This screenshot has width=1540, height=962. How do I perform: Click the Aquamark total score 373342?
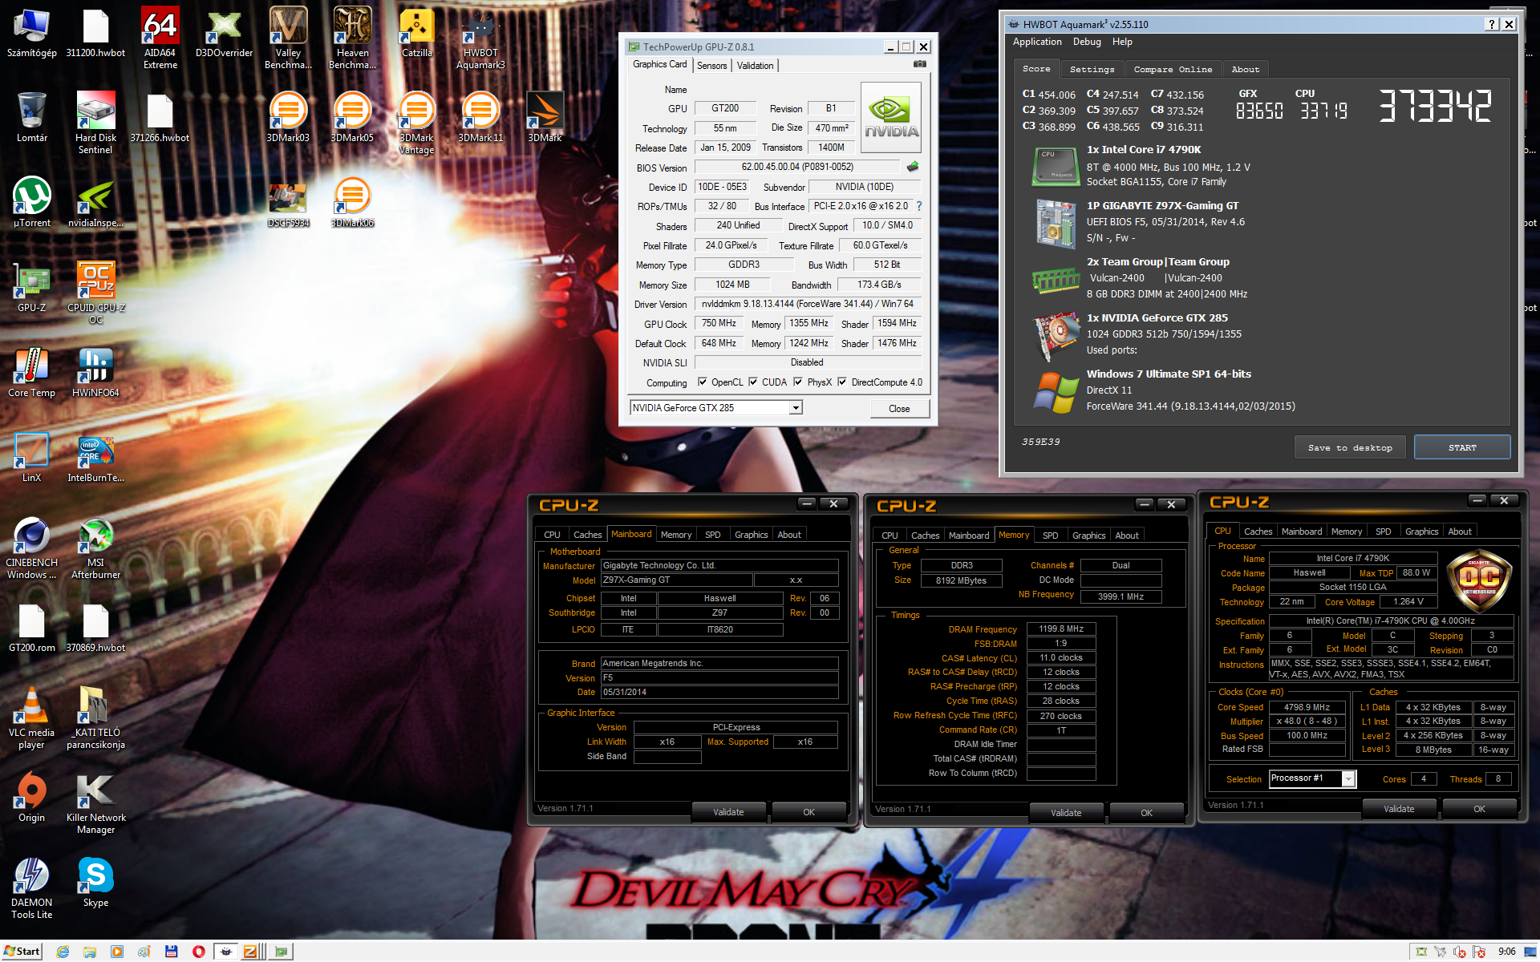tap(1435, 107)
